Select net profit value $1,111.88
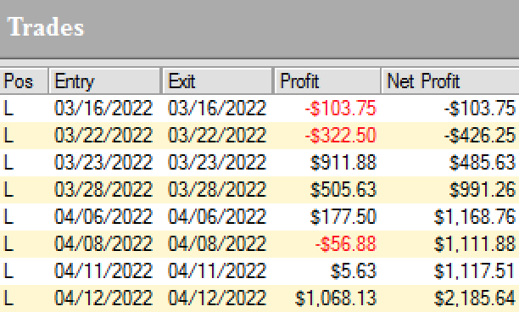 point(475,244)
